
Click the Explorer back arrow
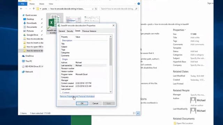click(21, 9)
